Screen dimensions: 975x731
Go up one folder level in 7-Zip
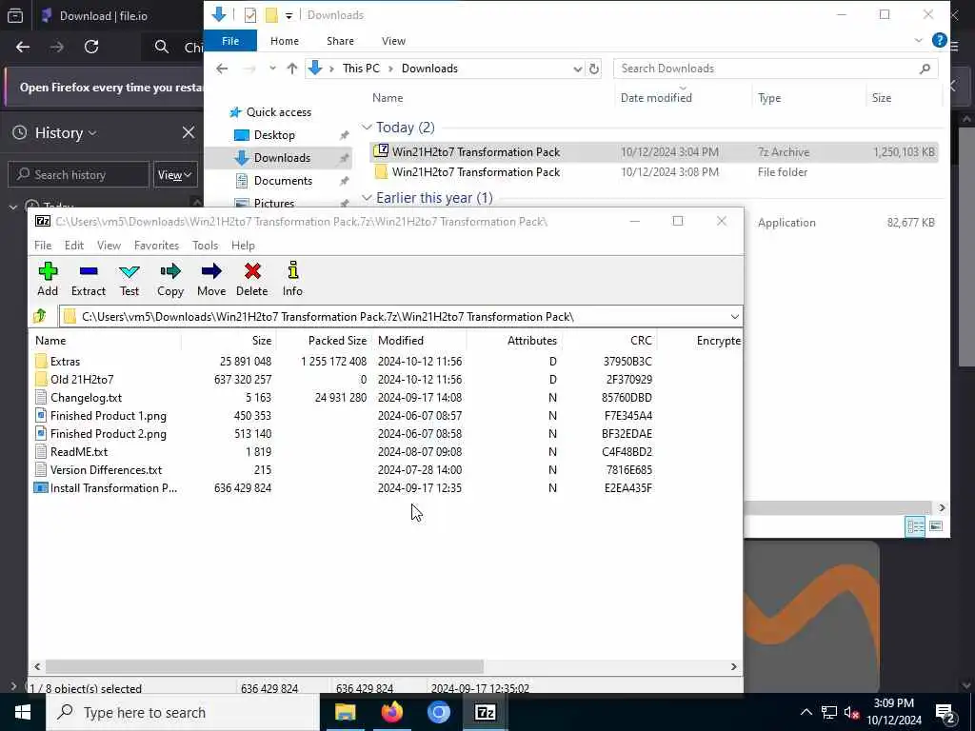click(x=40, y=316)
